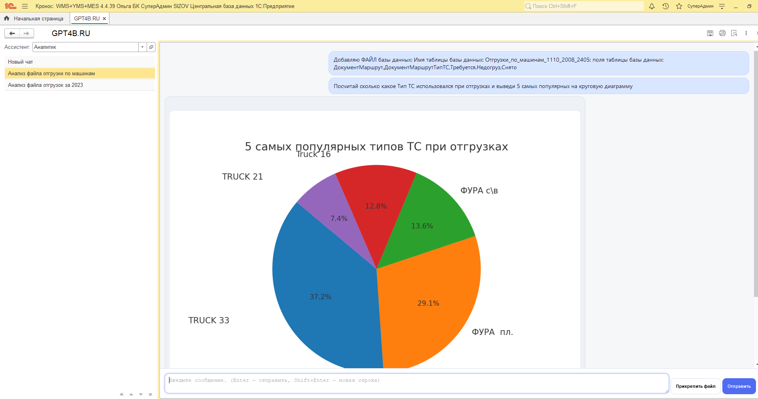The height and width of the screenshot is (399, 758).
Task: Open favorites via the star icon
Action: [x=679, y=6]
